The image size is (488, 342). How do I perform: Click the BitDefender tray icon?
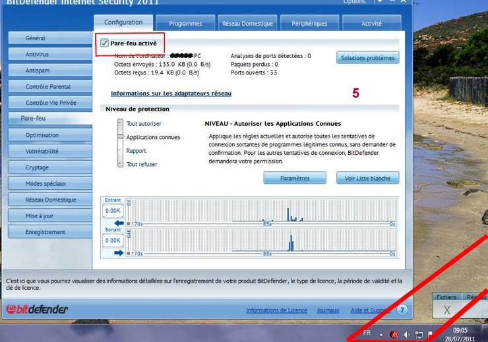tap(394, 335)
